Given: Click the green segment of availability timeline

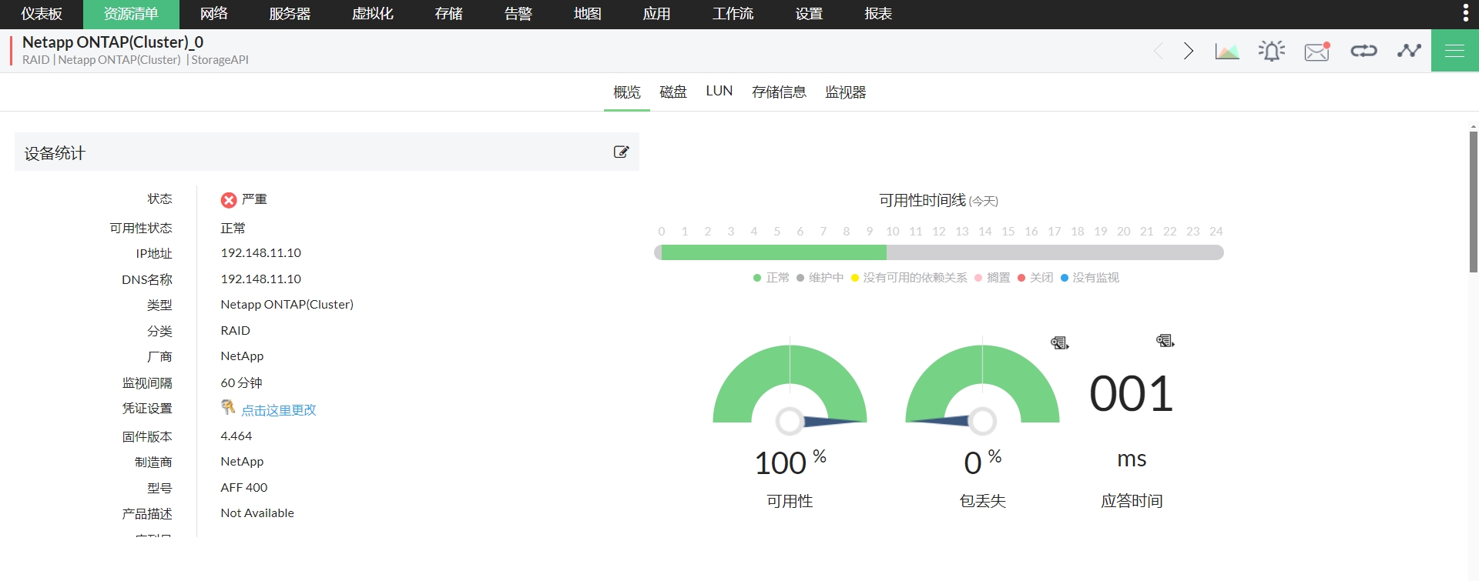Looking at the screenshot, I should coord(773,252).
